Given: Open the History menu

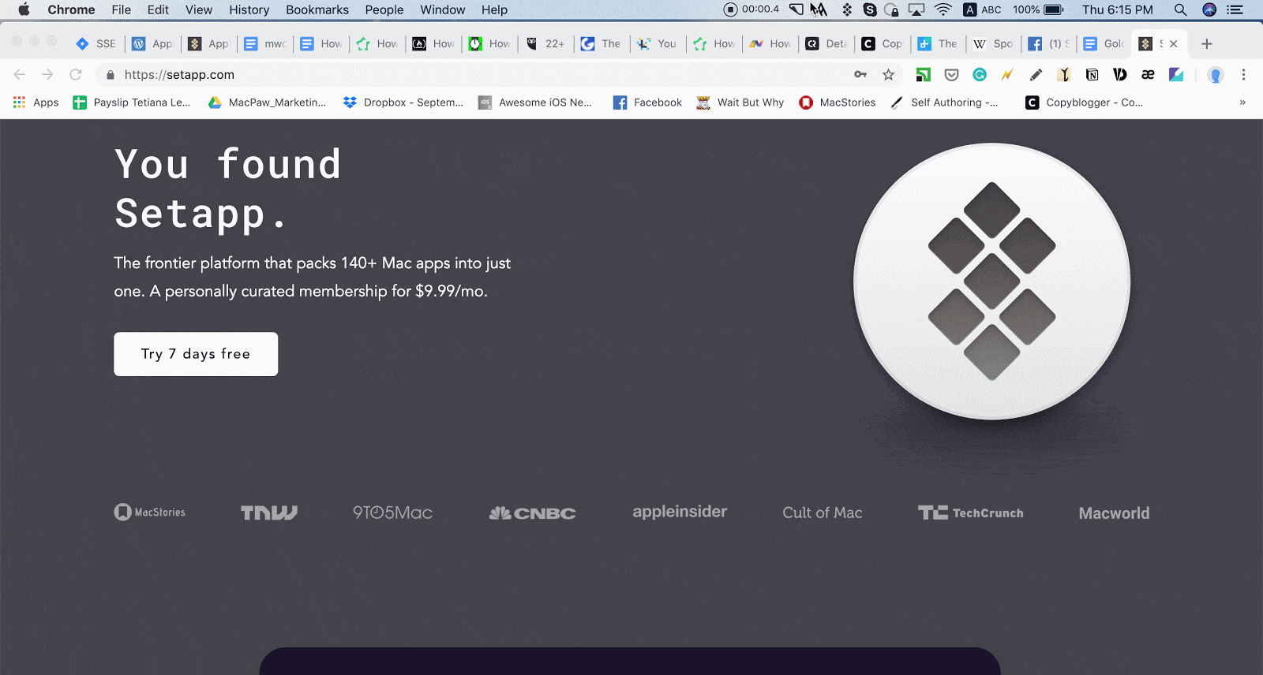Looking at the screenshot, I should click(x=249, y=9).
